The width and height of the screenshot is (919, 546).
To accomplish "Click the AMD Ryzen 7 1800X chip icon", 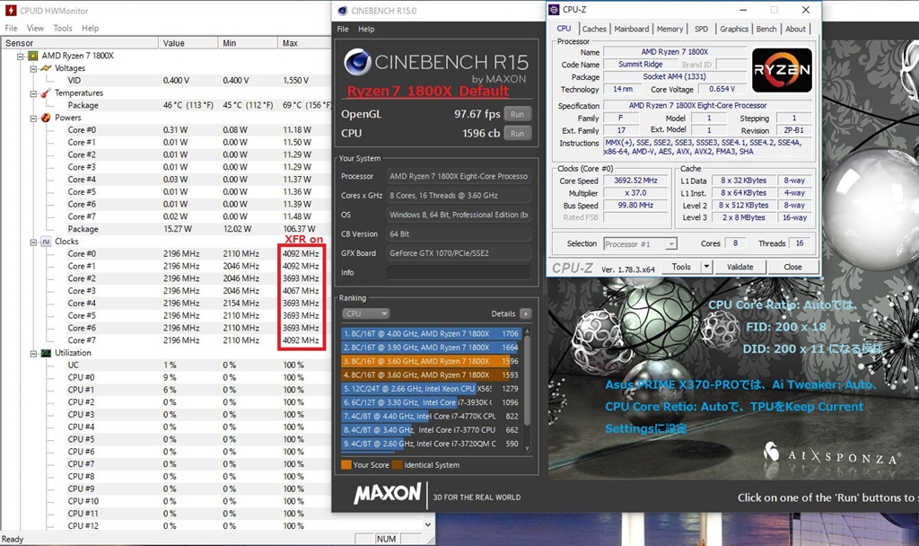I will pos(33,56).
